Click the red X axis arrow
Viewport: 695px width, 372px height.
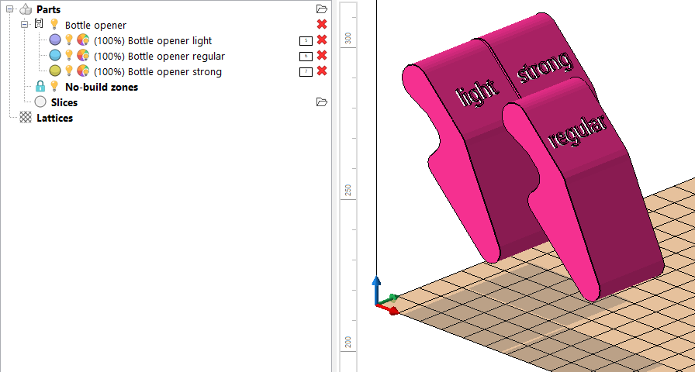pos(389,309)
